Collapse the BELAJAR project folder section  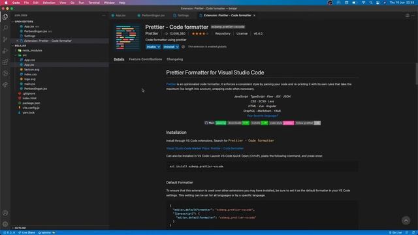20,46
